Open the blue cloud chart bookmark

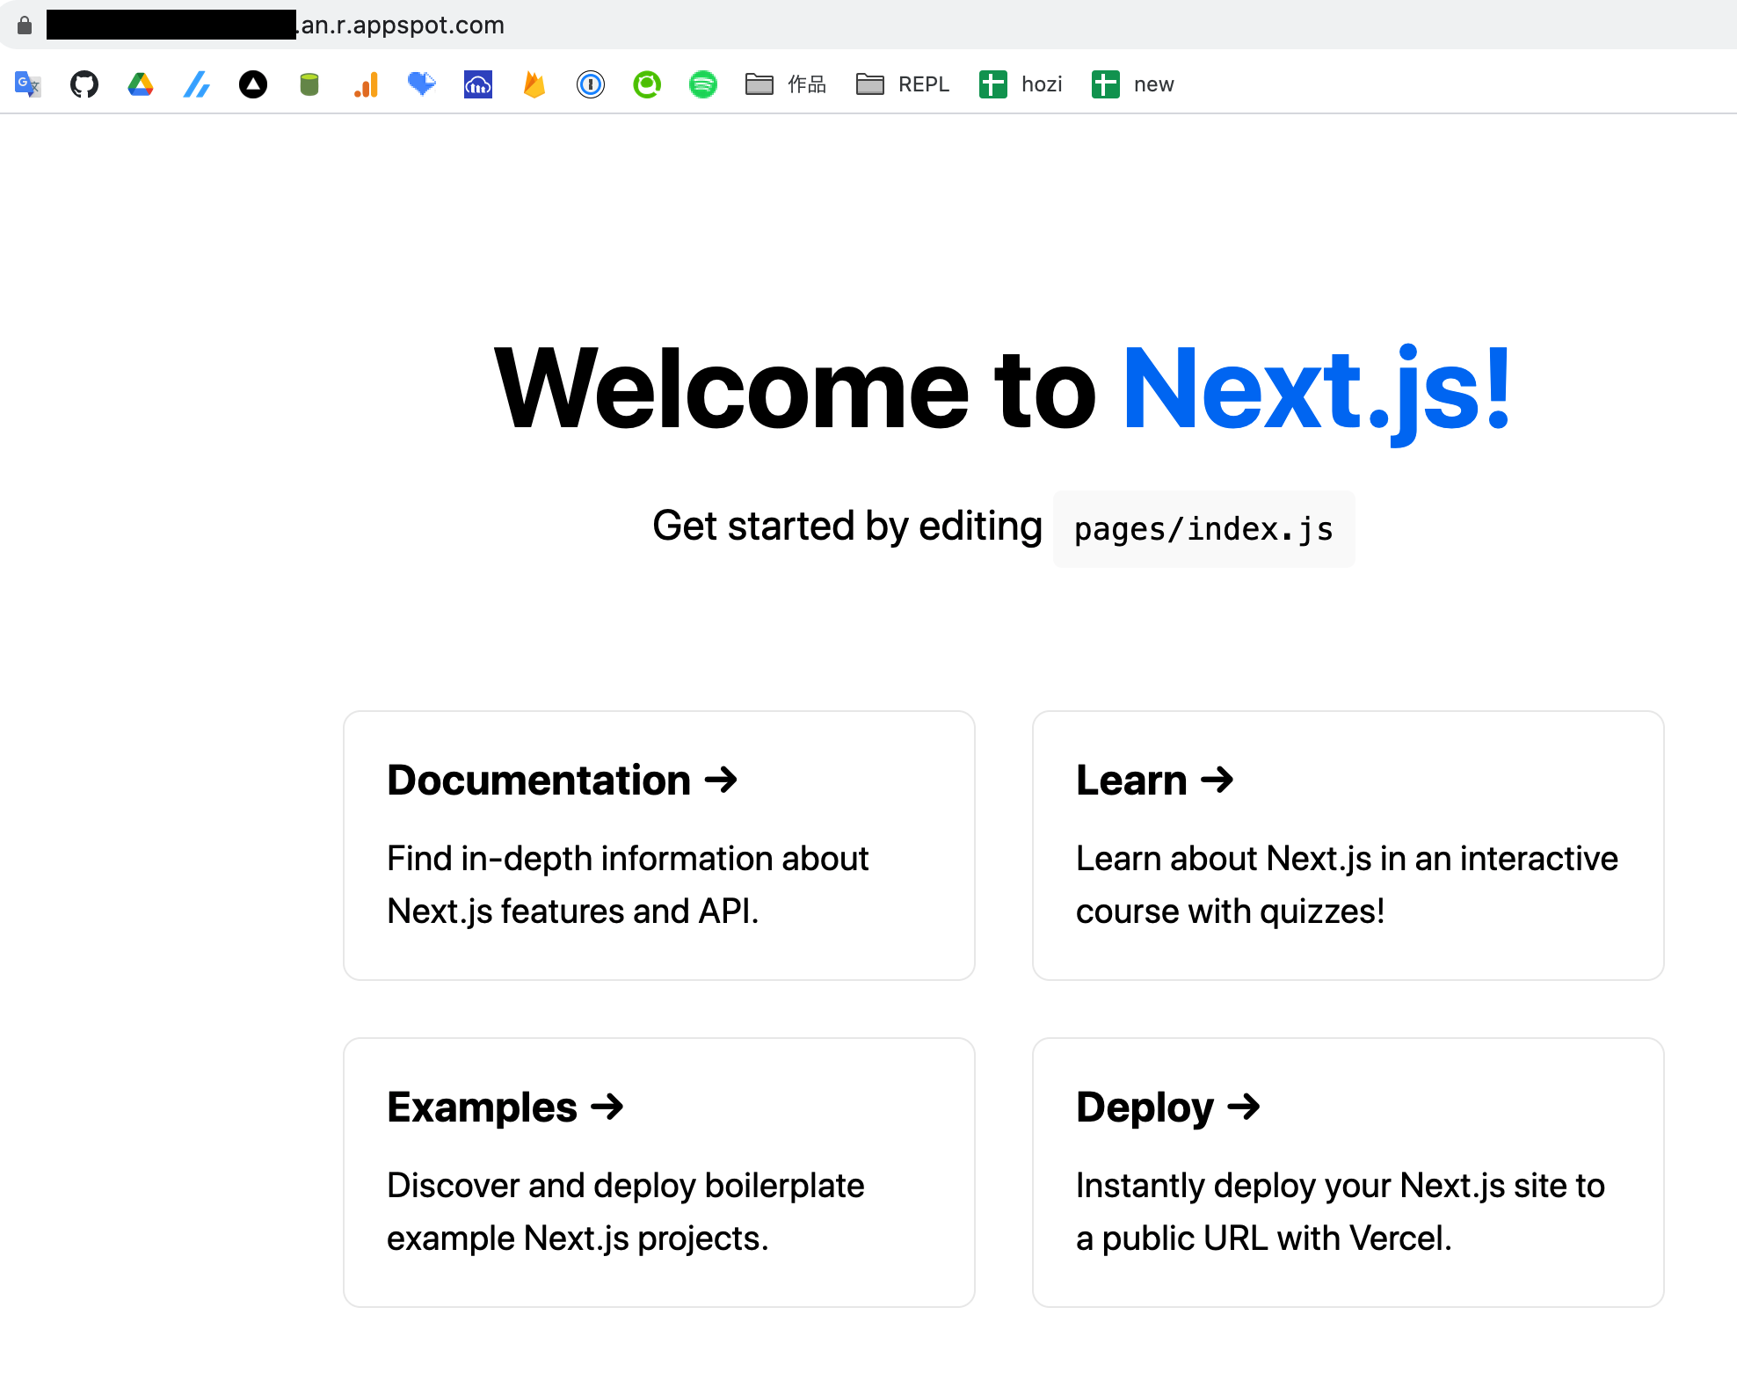tap(478, 84)
